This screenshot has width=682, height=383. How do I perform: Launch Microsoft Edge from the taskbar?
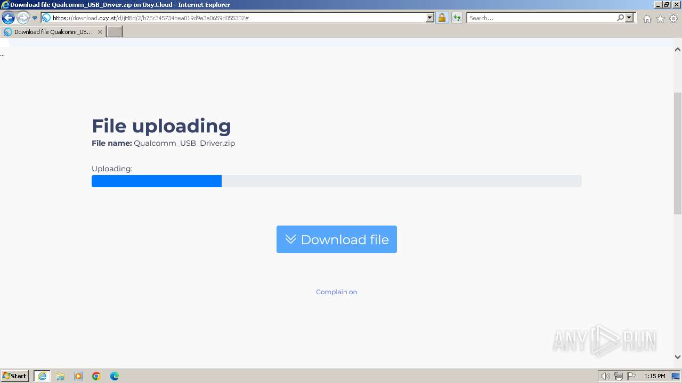click(x=115, y=376)
